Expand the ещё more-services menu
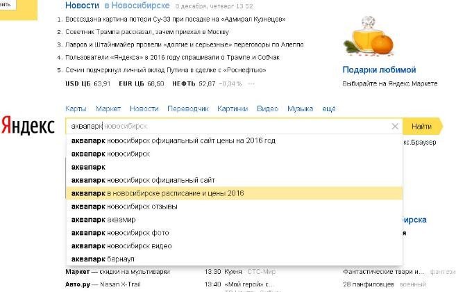 pos(329,109)
